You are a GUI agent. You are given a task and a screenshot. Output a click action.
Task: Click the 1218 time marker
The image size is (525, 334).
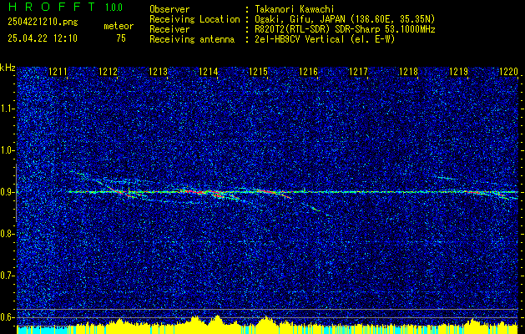(x=409, y=72)
